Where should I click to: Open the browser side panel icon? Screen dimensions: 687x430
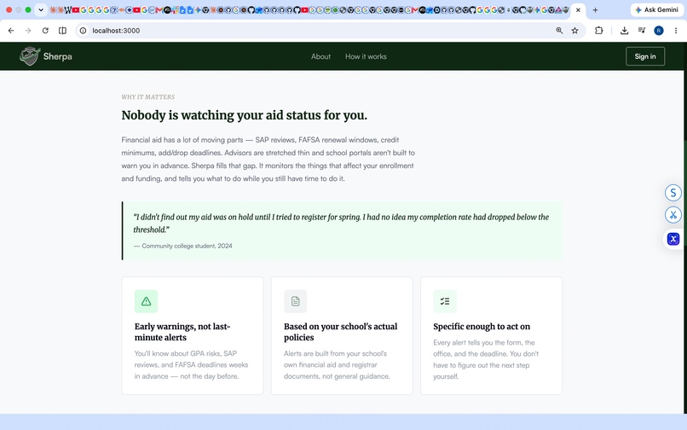click(x=63, y=31)
